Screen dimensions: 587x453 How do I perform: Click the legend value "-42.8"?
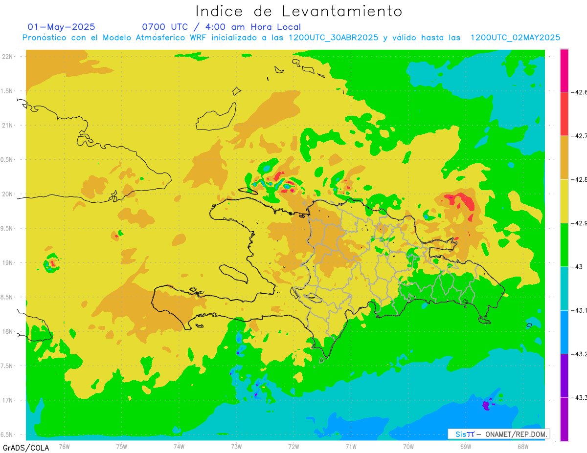579,180
